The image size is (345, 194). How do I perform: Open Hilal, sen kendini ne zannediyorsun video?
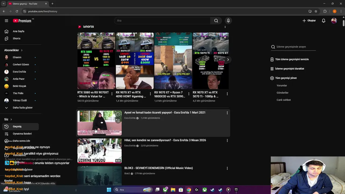click(165, 140)
